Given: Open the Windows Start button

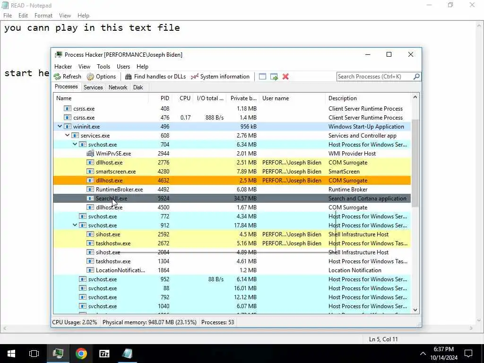Looking at the screenshot, I should 11,354.
